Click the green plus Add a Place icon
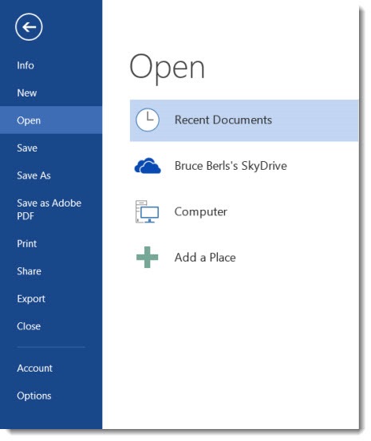Viewport: 371px width, 441px height. pyautogui.click(x=148, y=257)
